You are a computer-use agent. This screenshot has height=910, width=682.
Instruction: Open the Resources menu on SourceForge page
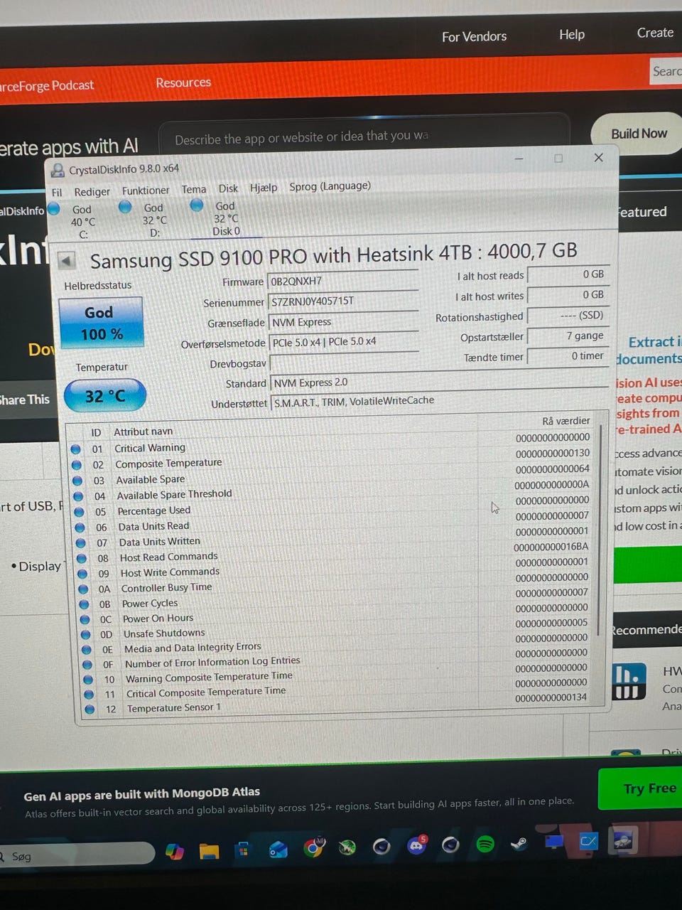pyautogui.click(x=183, y=82)
